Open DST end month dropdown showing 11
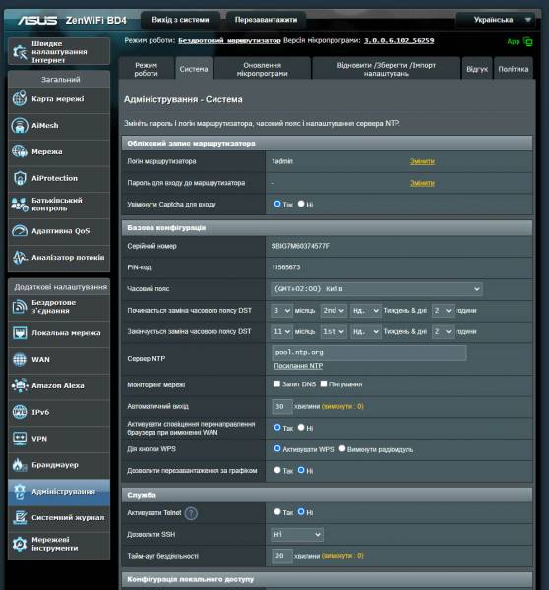This screenshot has height=590, width=549. click(281, 332)
